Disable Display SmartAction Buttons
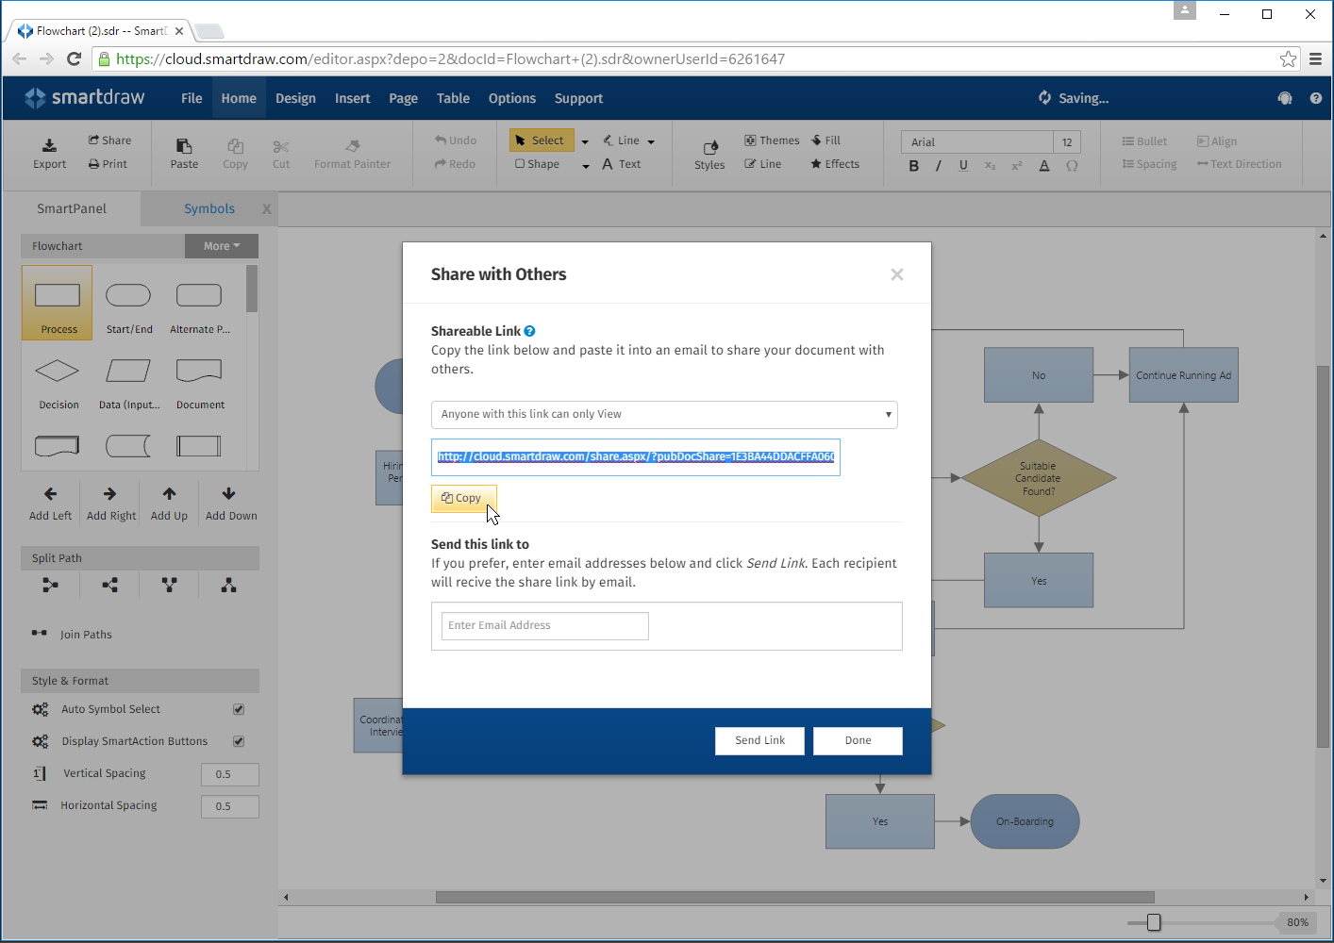Viewport: 1334px width, 943px height. (238, 740)
